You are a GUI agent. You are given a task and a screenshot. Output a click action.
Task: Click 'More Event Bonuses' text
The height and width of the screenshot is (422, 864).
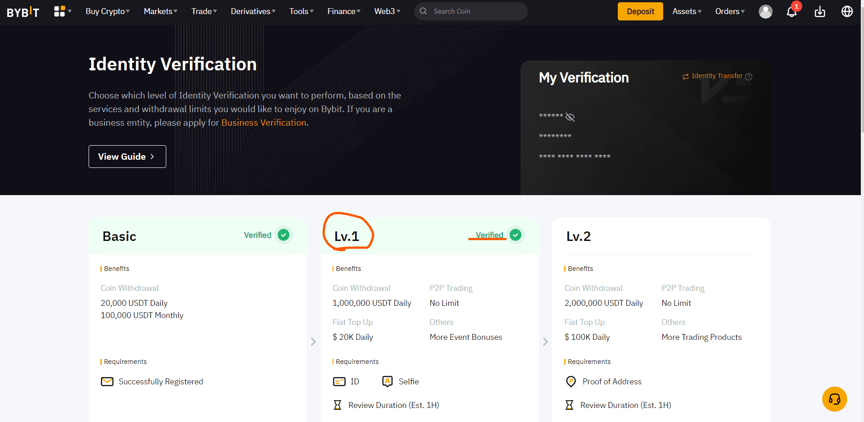(466, 337)
